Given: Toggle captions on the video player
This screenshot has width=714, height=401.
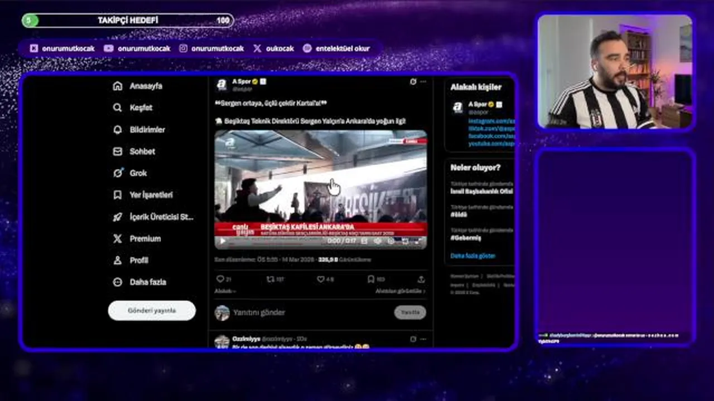Looking at the screenshot, I should (x=364, y=241).
